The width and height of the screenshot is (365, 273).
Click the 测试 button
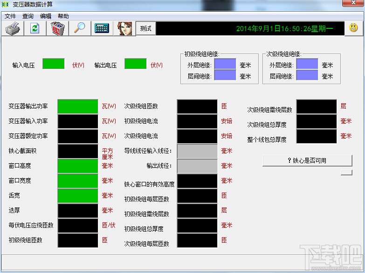(x=146, y=28)
